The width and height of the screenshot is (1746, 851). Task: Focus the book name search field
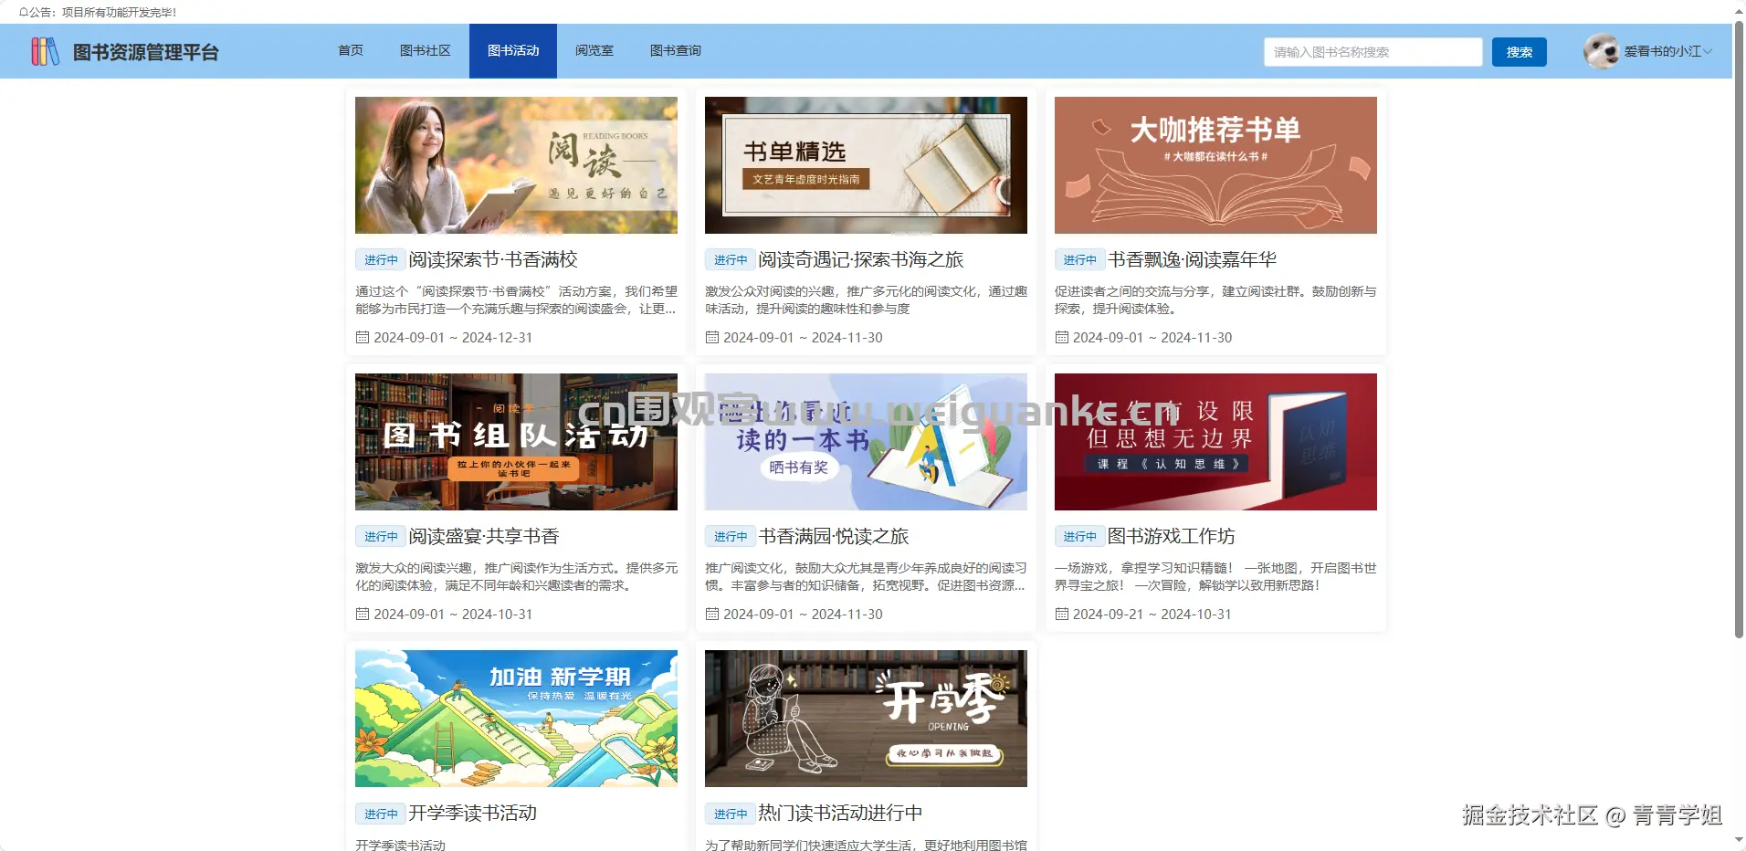(x=1373, y=52)
